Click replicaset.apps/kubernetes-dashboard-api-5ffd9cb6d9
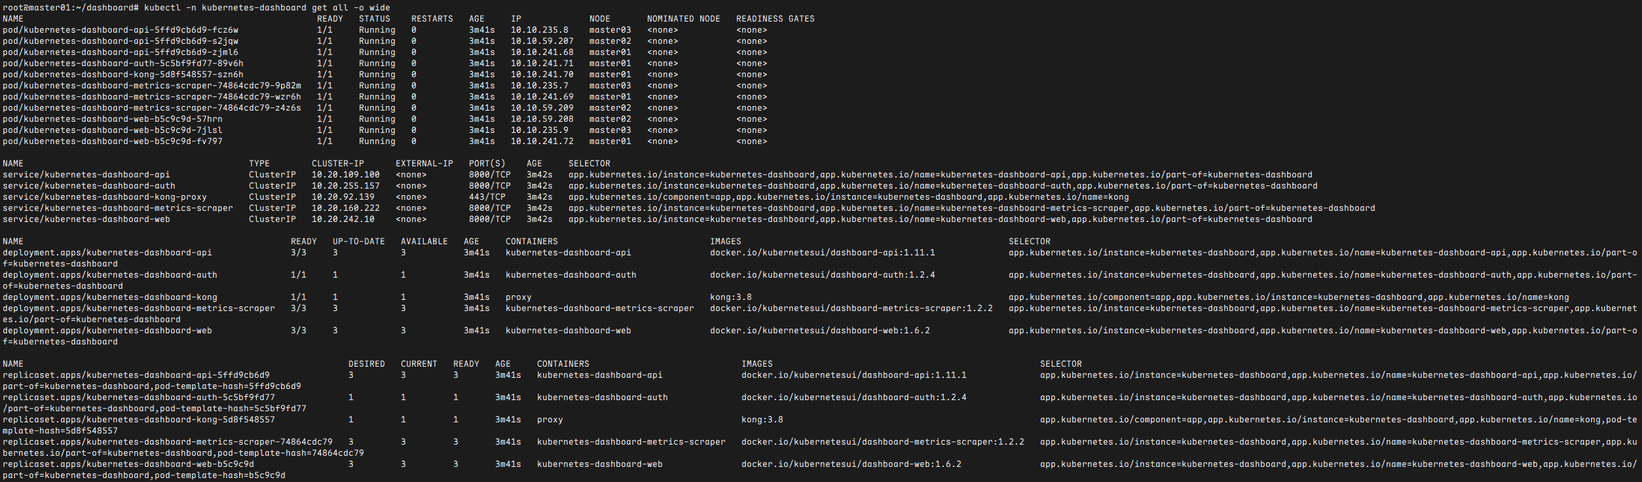Image resolution: width=1642 pixels, height=482 pixels. (x=136, y=375)
